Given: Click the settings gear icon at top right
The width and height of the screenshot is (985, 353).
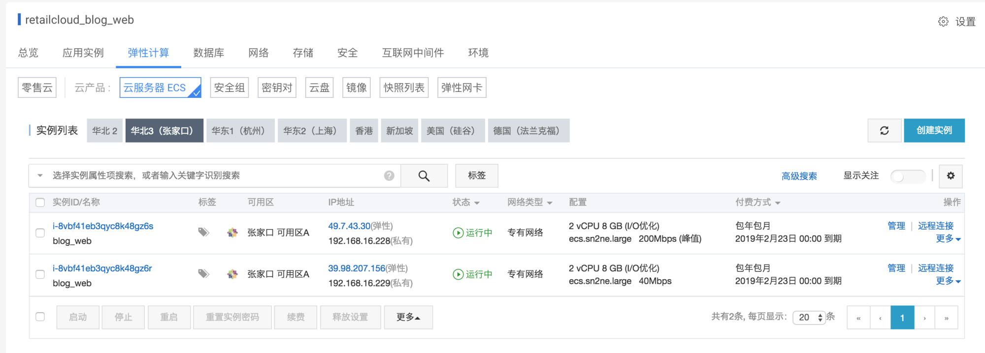Looking at the screenshot, I should (943, 22).
